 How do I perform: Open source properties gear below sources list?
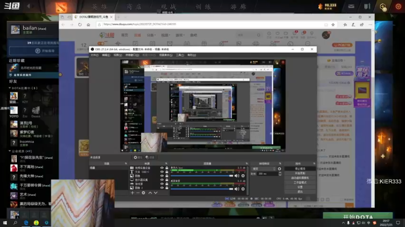143,193
